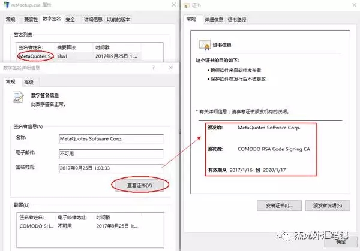Click 电子邮件地址 column header in countersignature list

(x=72, y=217)
